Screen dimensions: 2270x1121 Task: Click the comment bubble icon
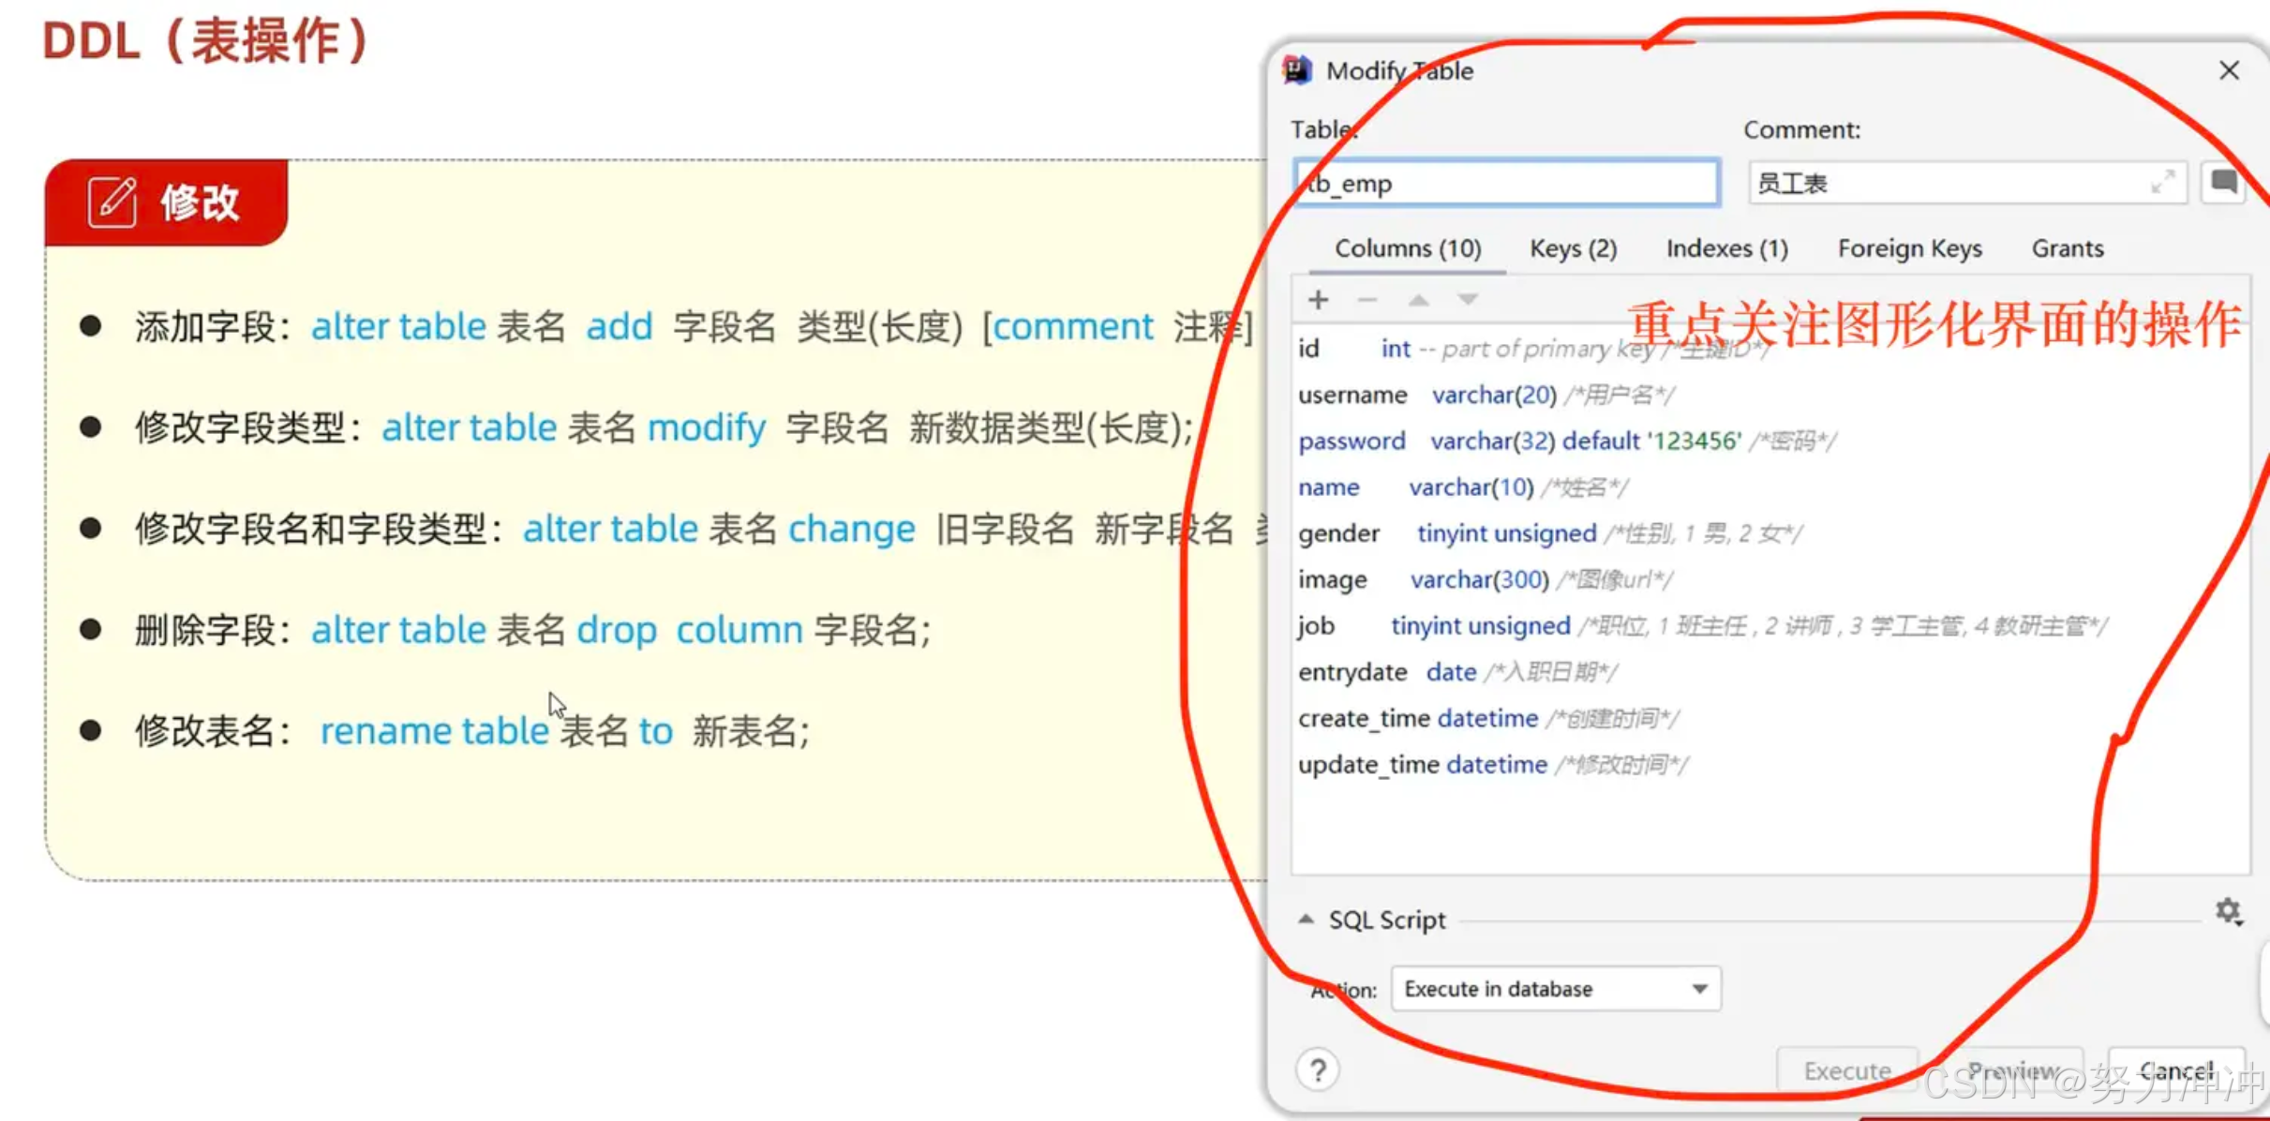[2224, 183]
